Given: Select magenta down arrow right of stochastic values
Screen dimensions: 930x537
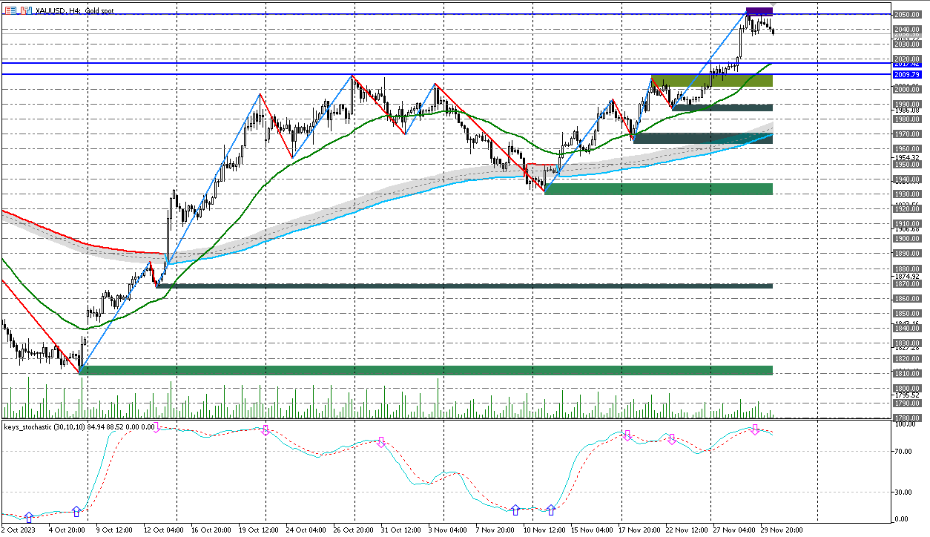Looking at the screenshot, I should point(157,428).
